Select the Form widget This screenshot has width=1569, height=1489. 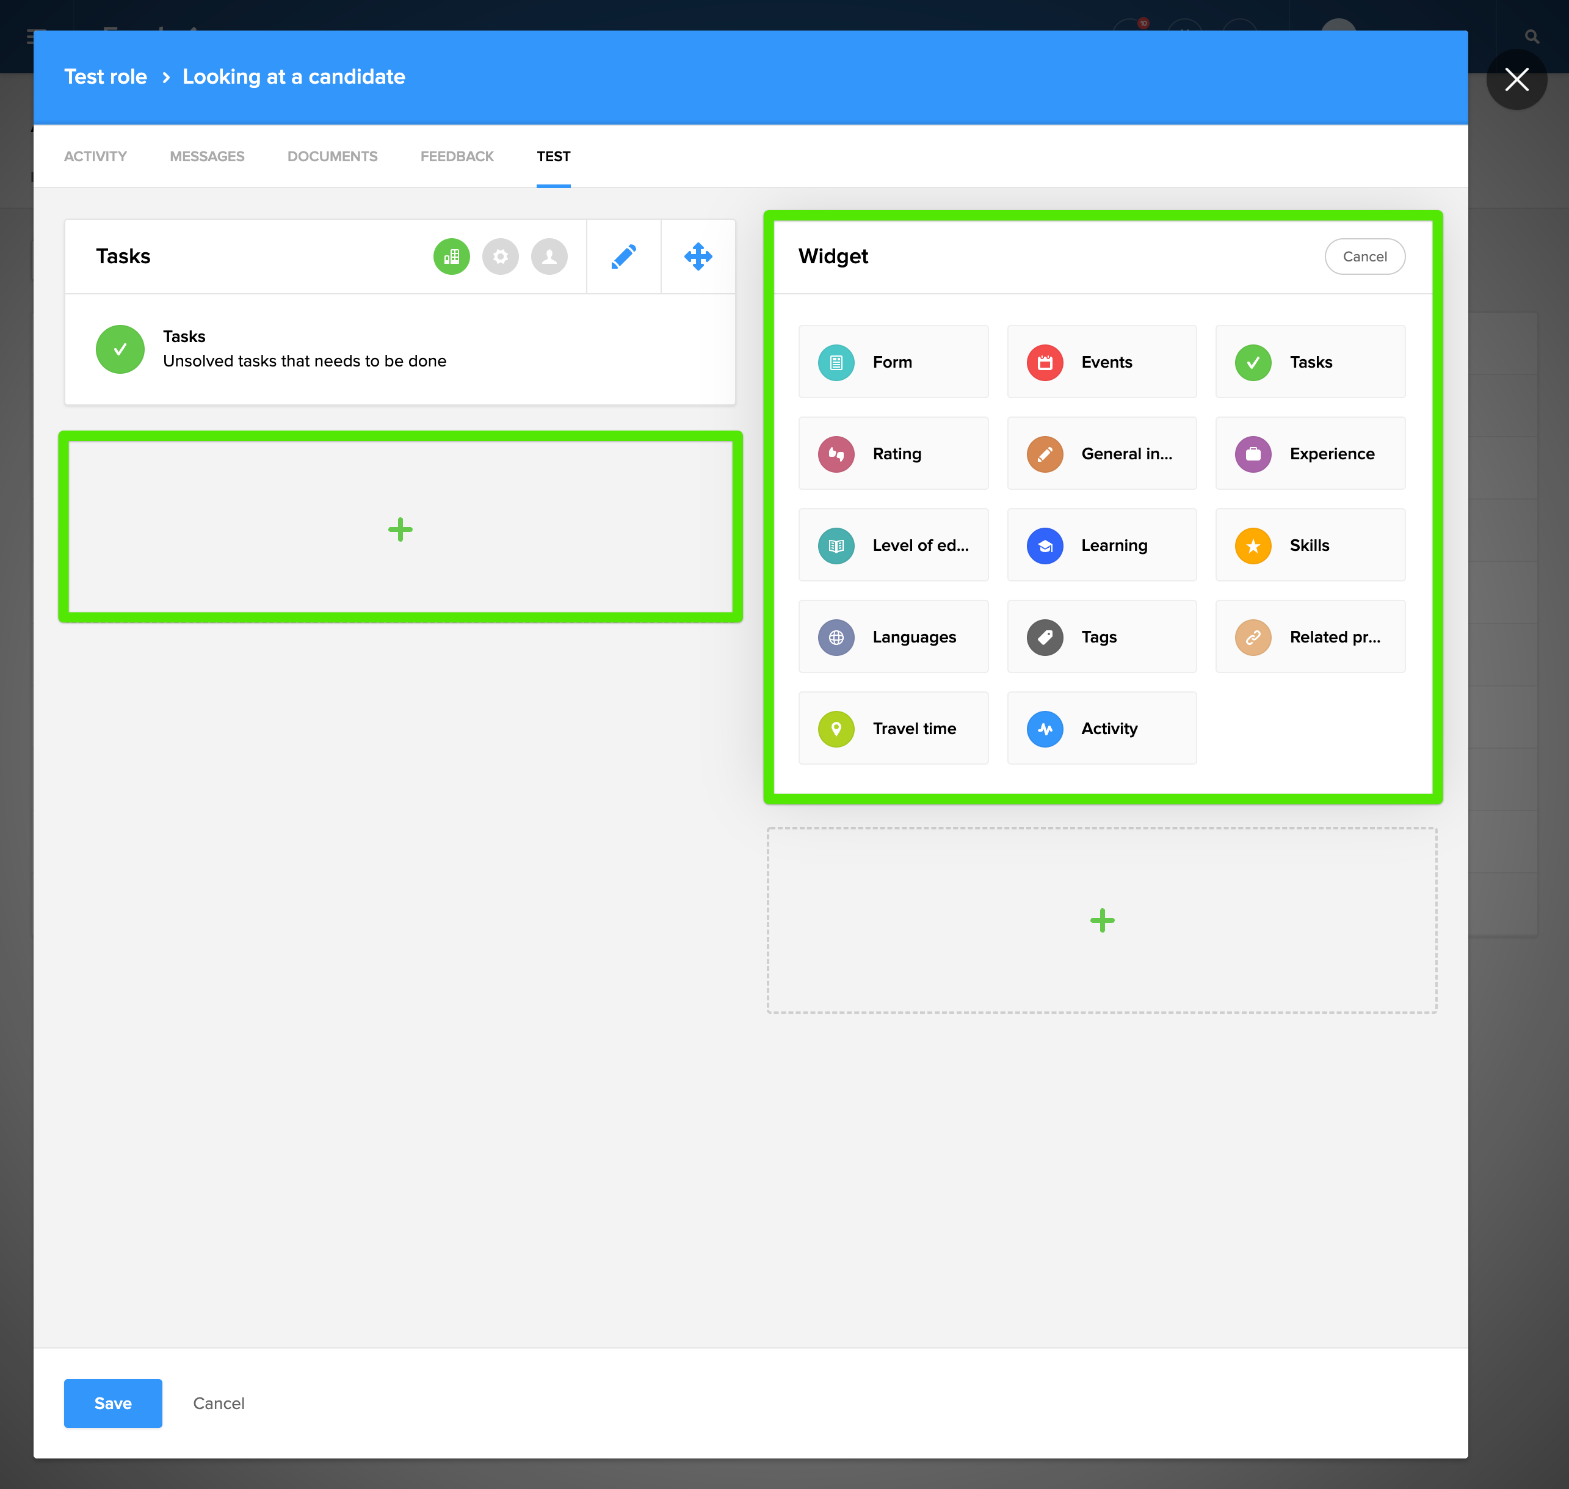(893, 362)
